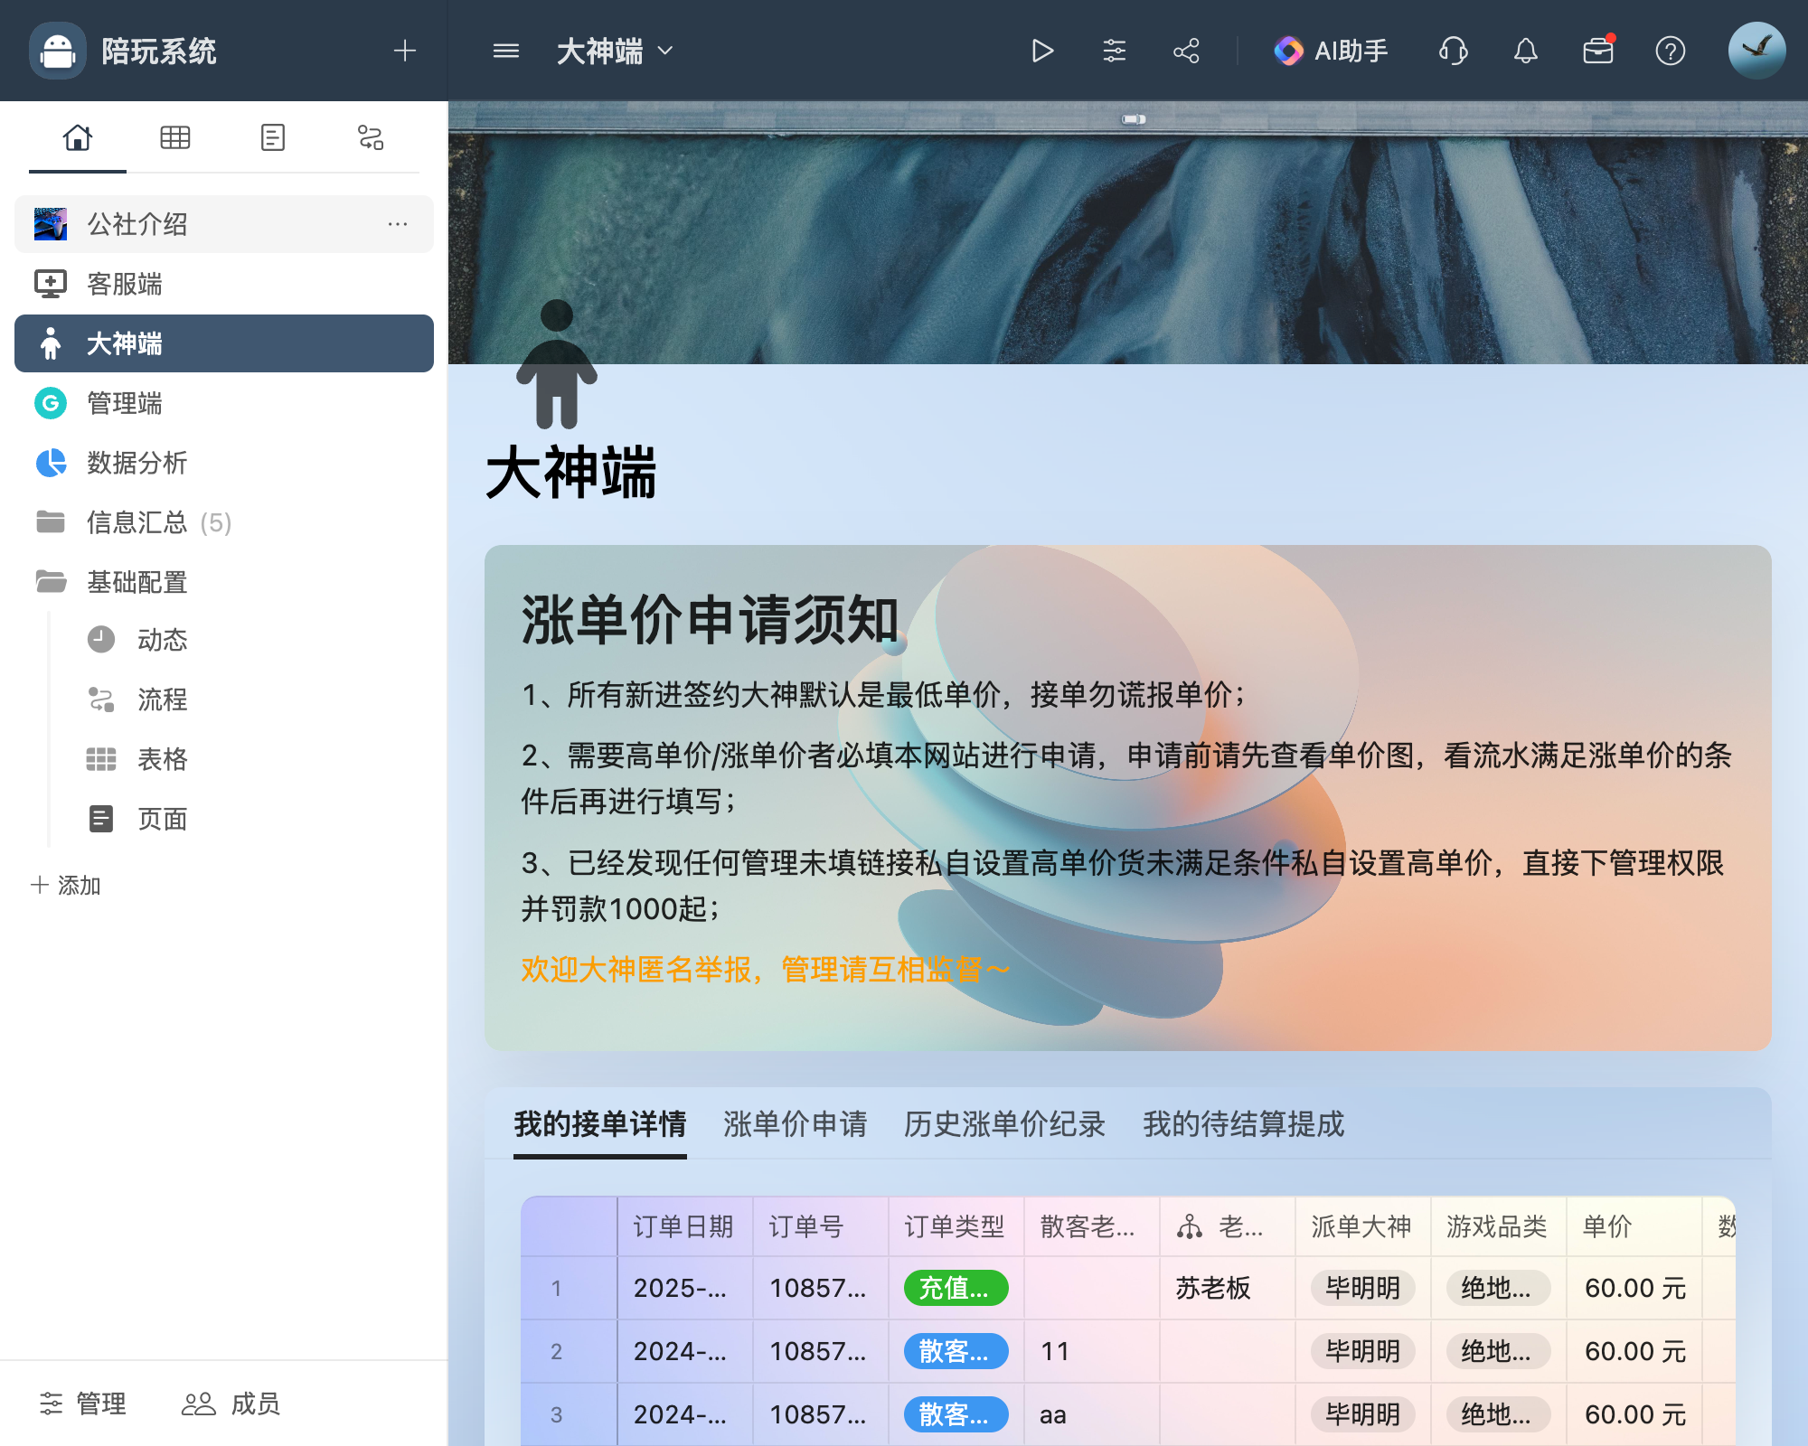
Task: Click the play/run icon in top bar
Action: click(x=1043, y=51)
